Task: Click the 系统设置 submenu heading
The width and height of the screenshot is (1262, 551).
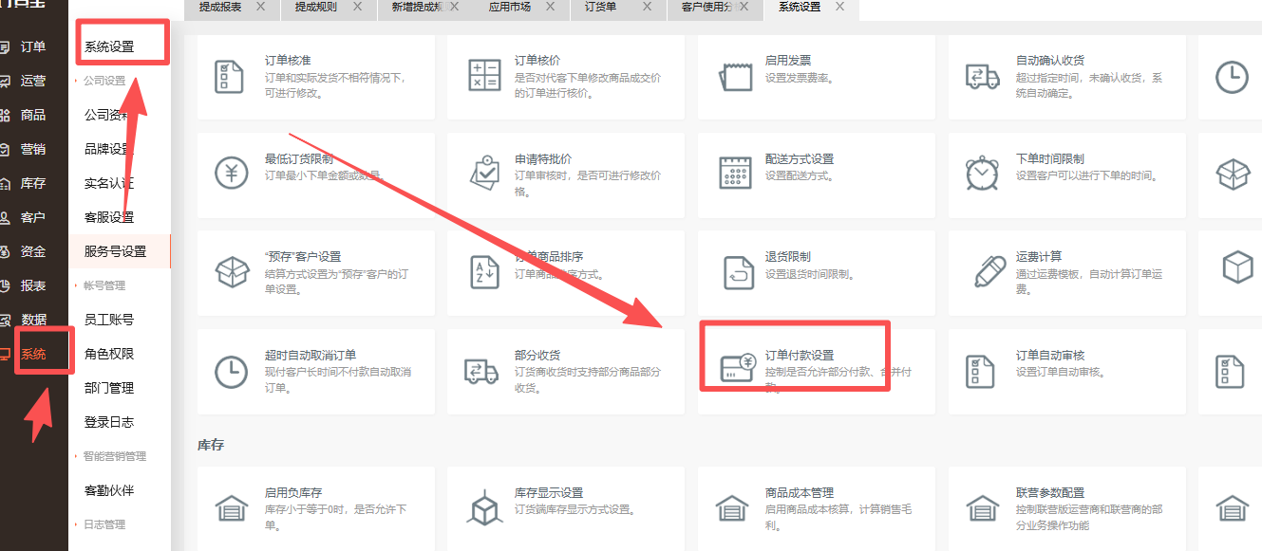Action: (x=109, y=46)
